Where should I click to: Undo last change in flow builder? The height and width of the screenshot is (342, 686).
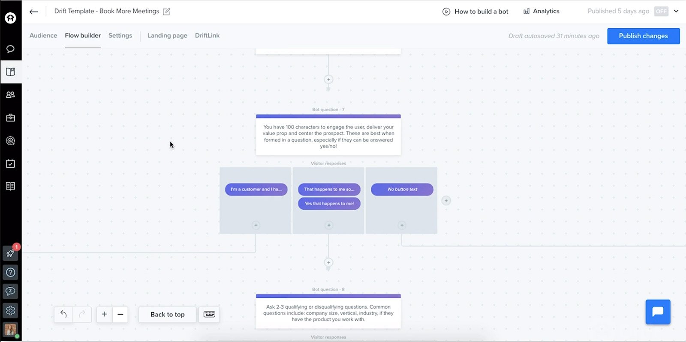[x=63, y=314]
